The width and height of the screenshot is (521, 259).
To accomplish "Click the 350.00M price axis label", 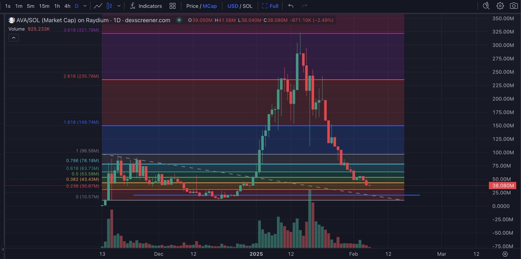I will click(504, 19).
